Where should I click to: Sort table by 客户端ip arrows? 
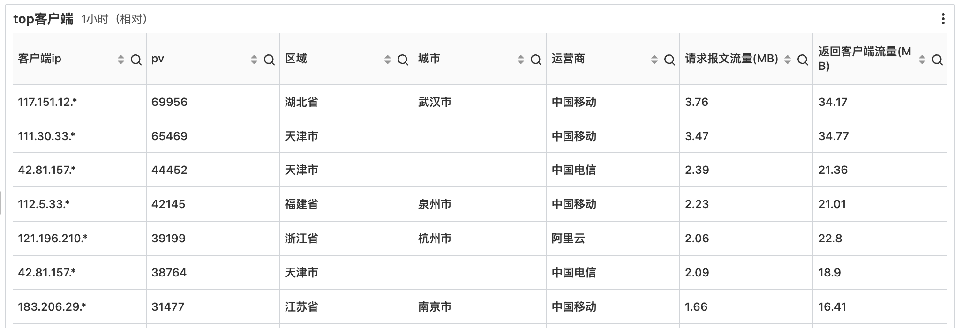click(x=121, y=60)
